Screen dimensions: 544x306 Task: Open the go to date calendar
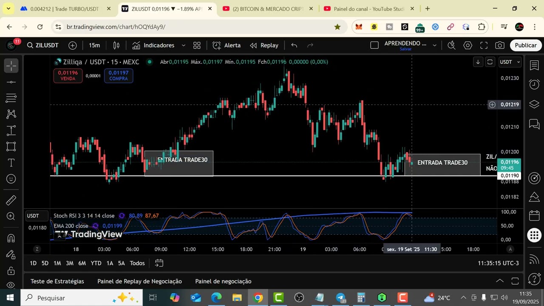click(159, 263)
